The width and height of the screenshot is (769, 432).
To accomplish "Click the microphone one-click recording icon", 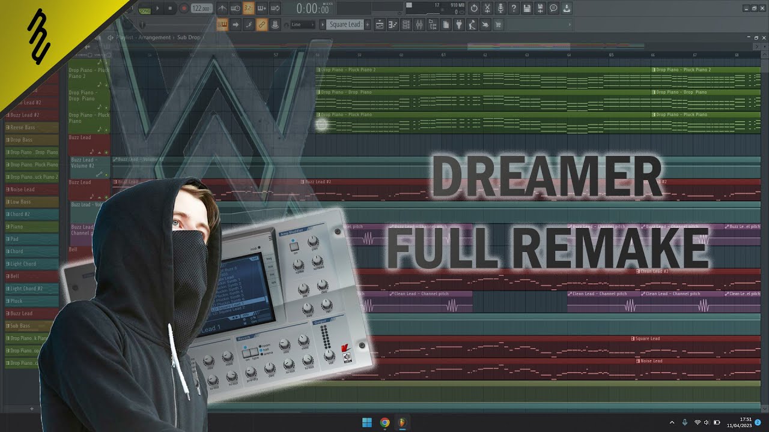I will pyautogui.click(x=500, y=8).
